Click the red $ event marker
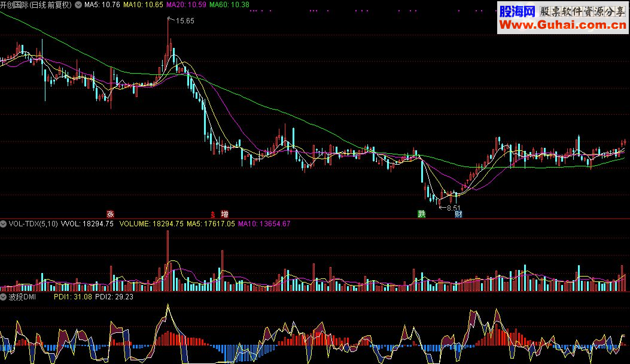 click(x=213, y=214)
